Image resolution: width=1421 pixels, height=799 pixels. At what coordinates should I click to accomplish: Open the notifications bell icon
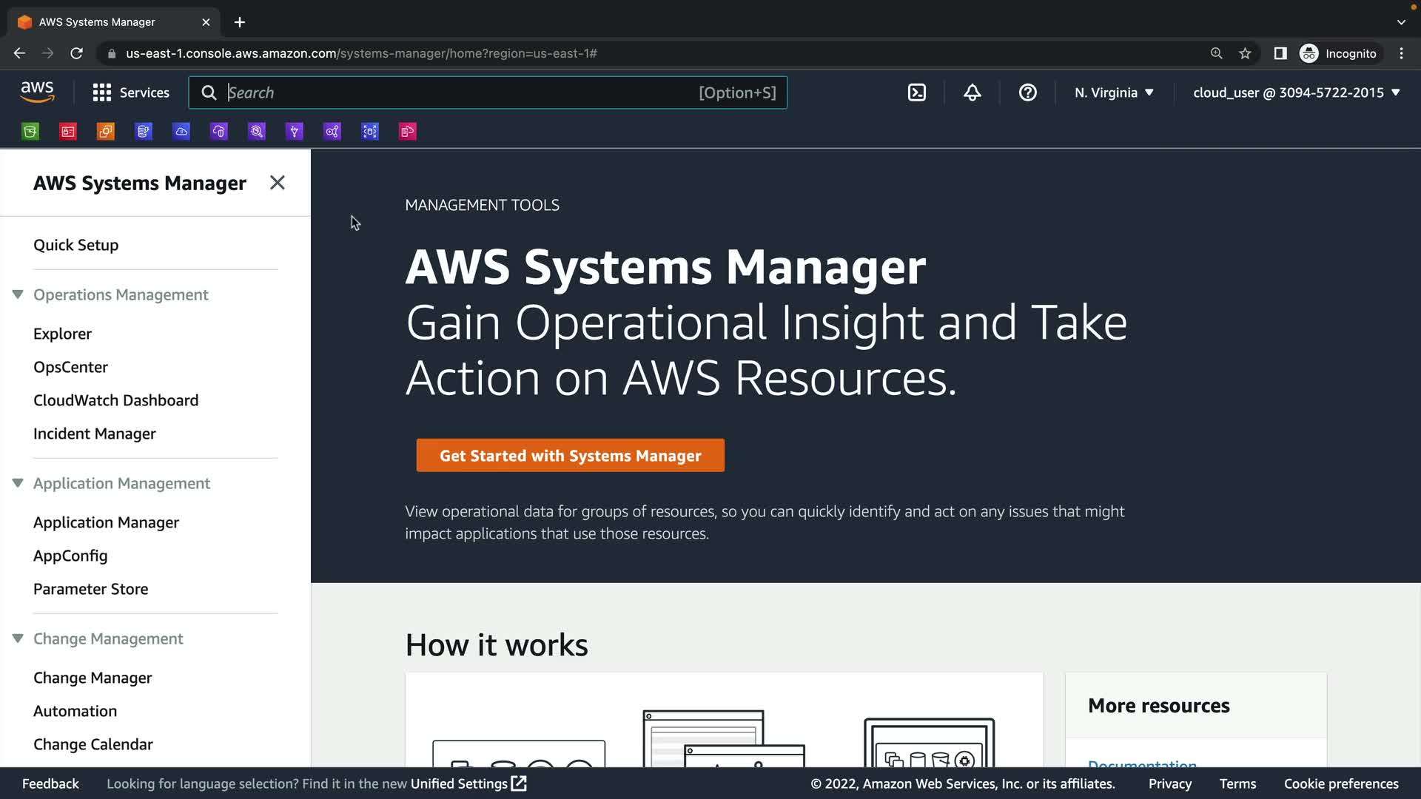[x=972, y=92]
